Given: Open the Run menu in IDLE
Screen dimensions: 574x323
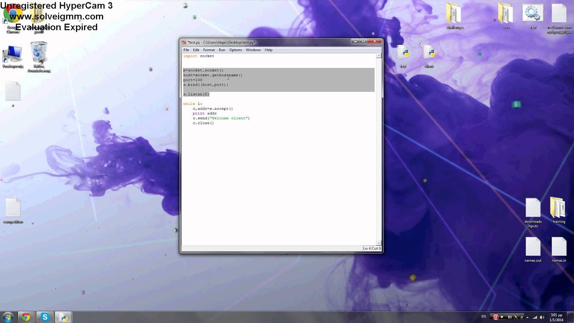Looking at the screenshot, I should point(222,50).
